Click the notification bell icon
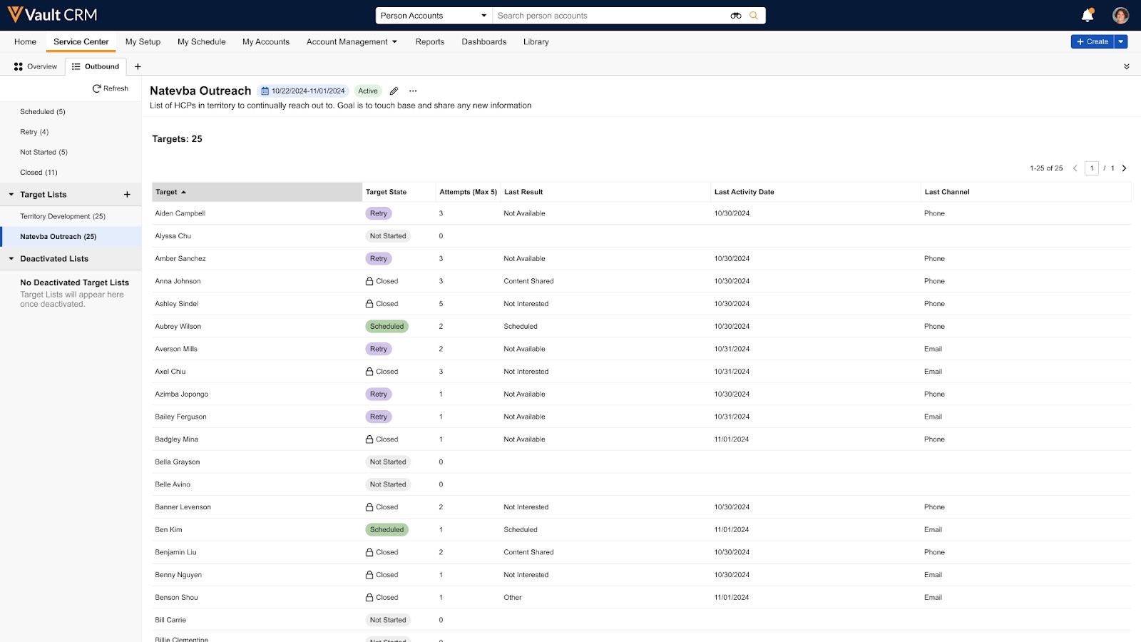 coord(1087,15)
